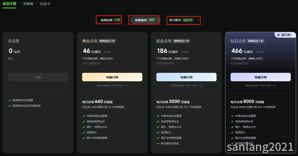Click the 下月续费金额 234元 line
The height and width of the screenshot is (156, 298).
click(x=173, y=59)
